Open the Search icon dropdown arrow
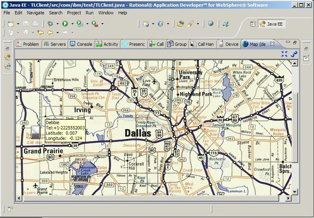The height and width of the screenshot is (218, 314). pos(198,24)
